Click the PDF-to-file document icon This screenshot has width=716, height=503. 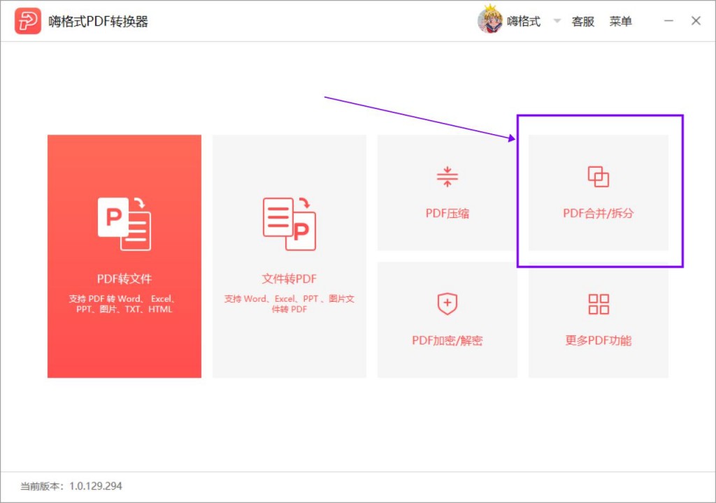[x=124, y=224]
